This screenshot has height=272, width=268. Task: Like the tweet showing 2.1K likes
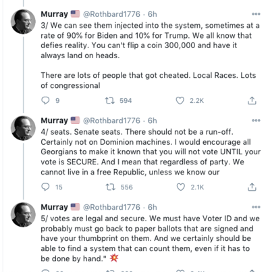pos(181,187)
